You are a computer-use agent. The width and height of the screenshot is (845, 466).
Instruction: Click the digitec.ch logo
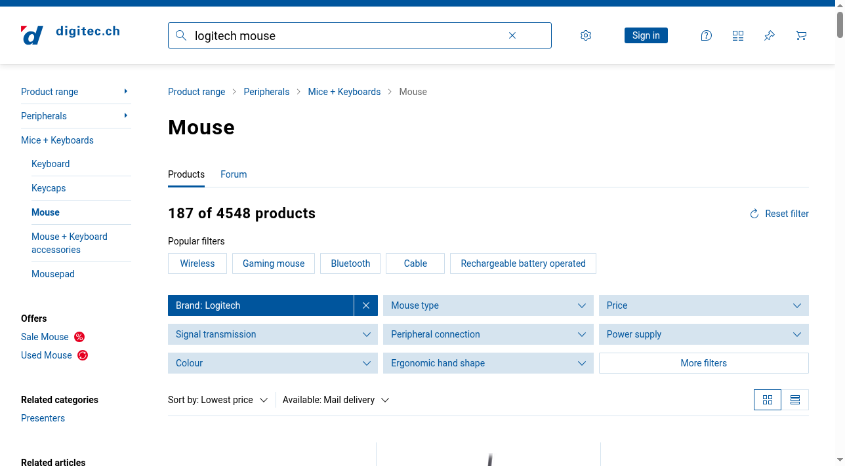[70, 35]
